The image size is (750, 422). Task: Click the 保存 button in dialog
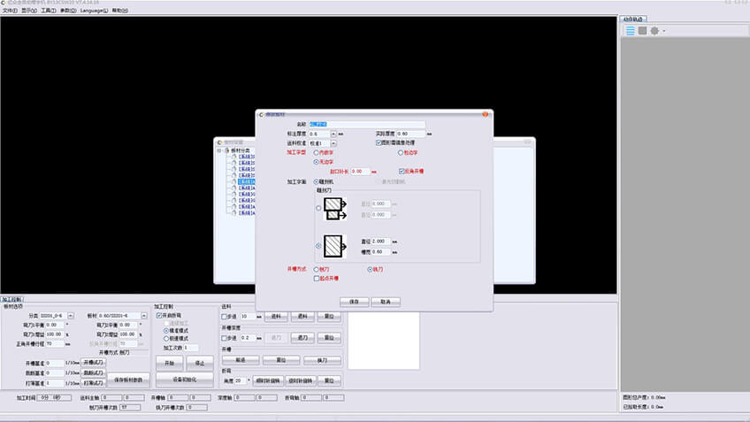tap(353, 301)
